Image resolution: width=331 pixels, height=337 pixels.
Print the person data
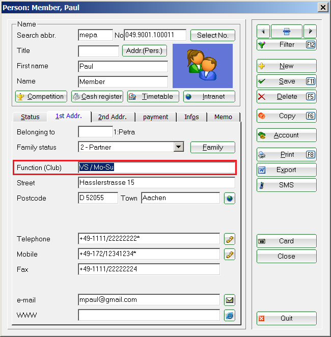287,155
